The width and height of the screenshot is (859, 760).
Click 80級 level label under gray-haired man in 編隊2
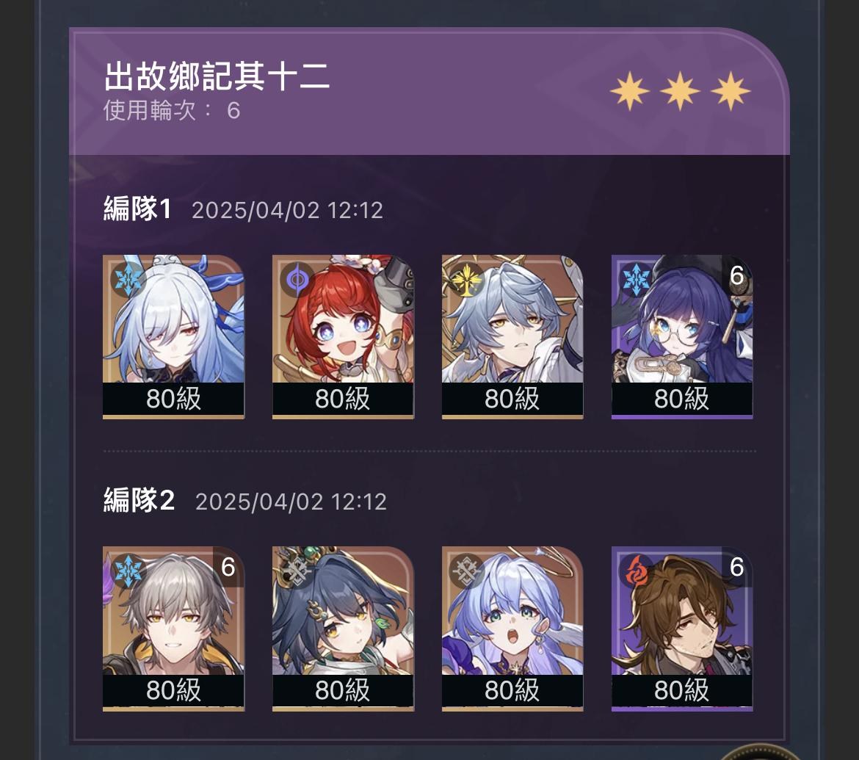(x=173, y=690)
